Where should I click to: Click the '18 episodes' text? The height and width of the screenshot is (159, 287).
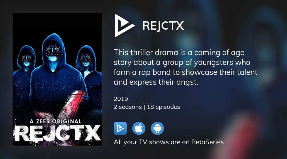click(x=163, y=107)
